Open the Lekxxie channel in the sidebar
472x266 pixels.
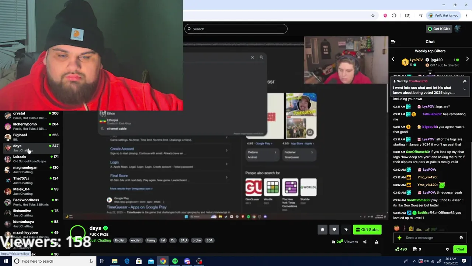click(31, 159)
